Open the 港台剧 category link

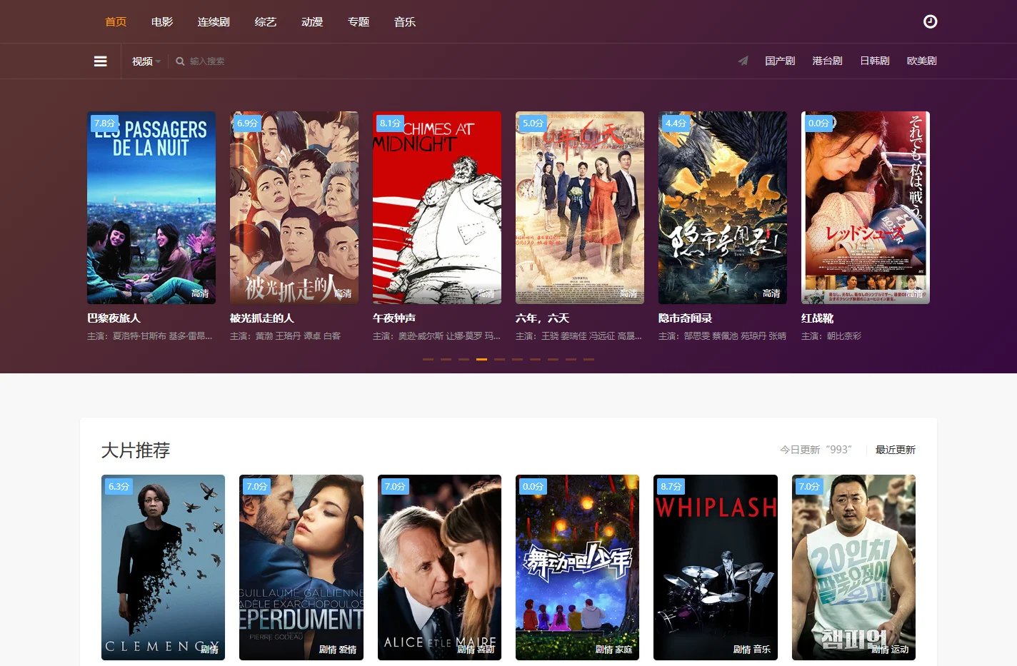tap(827, 61)
